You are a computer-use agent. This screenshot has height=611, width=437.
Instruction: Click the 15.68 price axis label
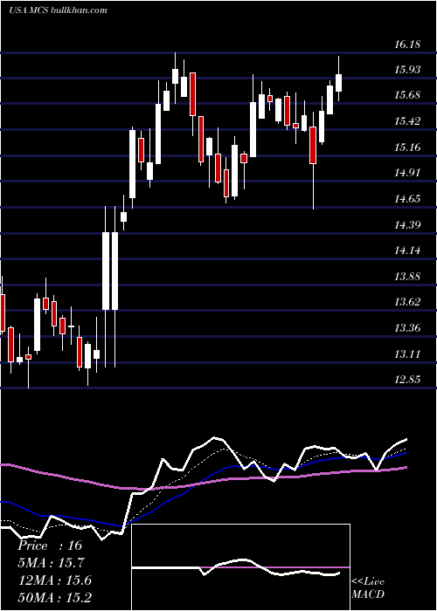407,95
